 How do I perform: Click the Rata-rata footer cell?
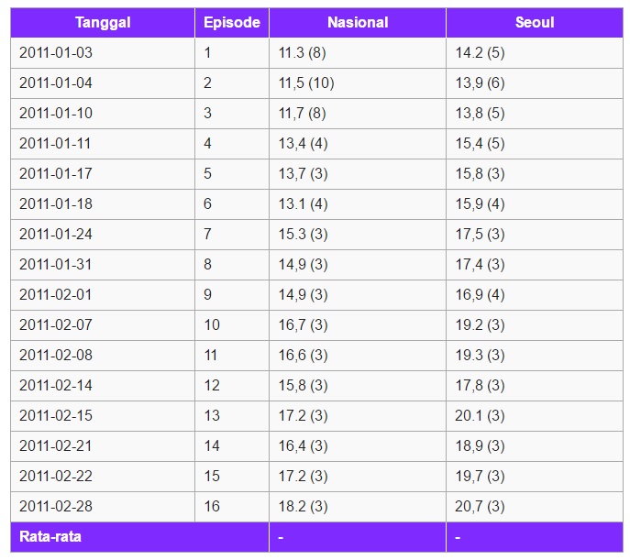(139, 537)
